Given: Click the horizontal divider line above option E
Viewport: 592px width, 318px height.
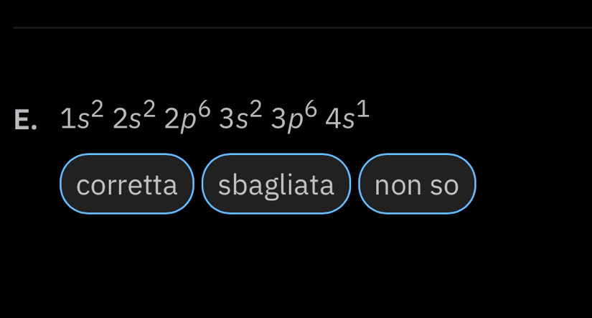Looking at the screenshot, I should [301, 28].
